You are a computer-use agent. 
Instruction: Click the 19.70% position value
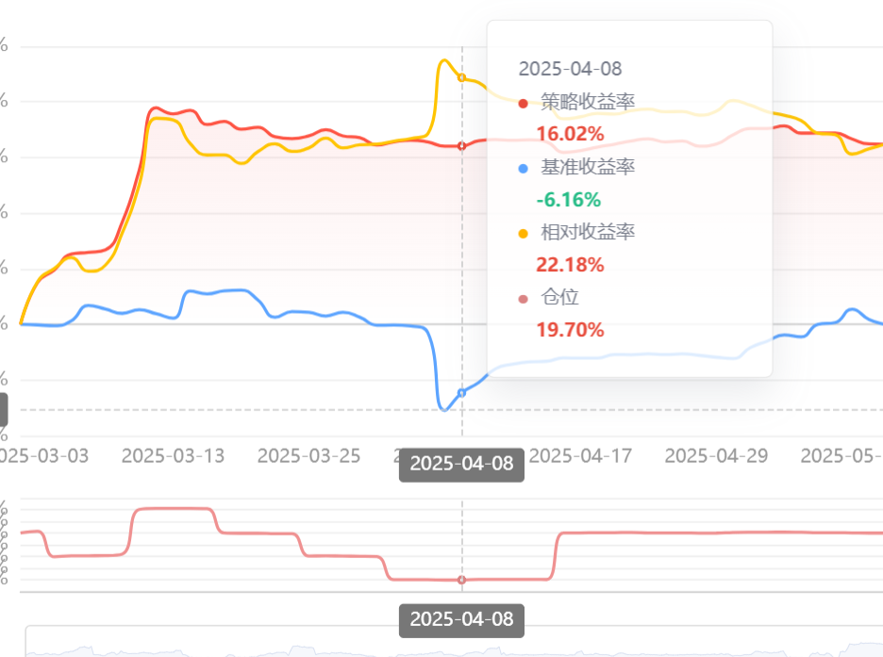570,330
